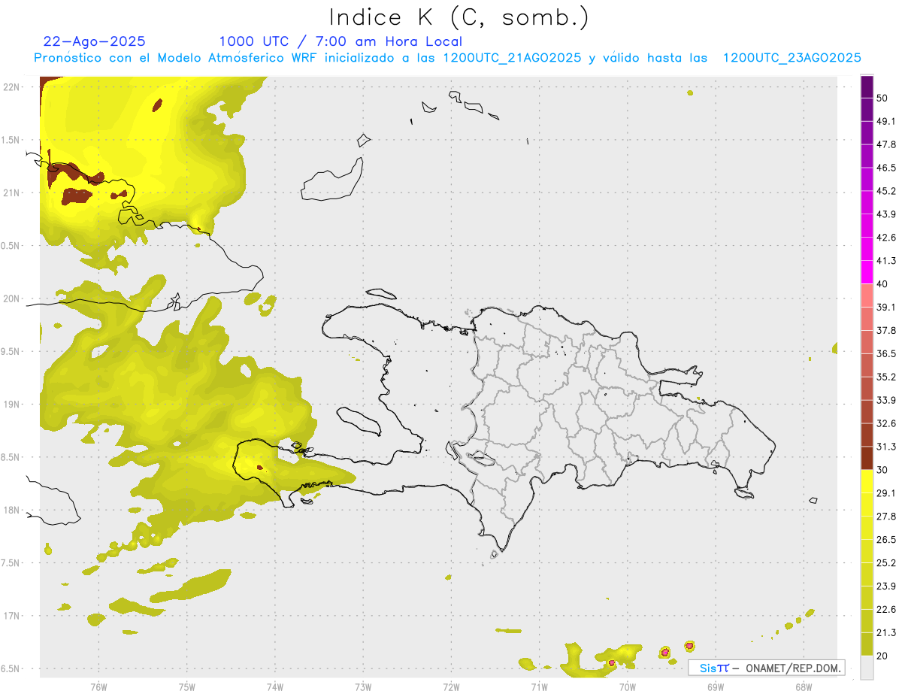
Task: Click the "69W" longitude label
Action: point(715,686)
